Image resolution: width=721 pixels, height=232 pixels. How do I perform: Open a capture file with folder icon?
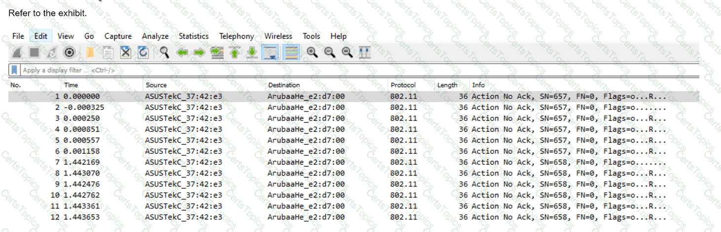point(90,52)
